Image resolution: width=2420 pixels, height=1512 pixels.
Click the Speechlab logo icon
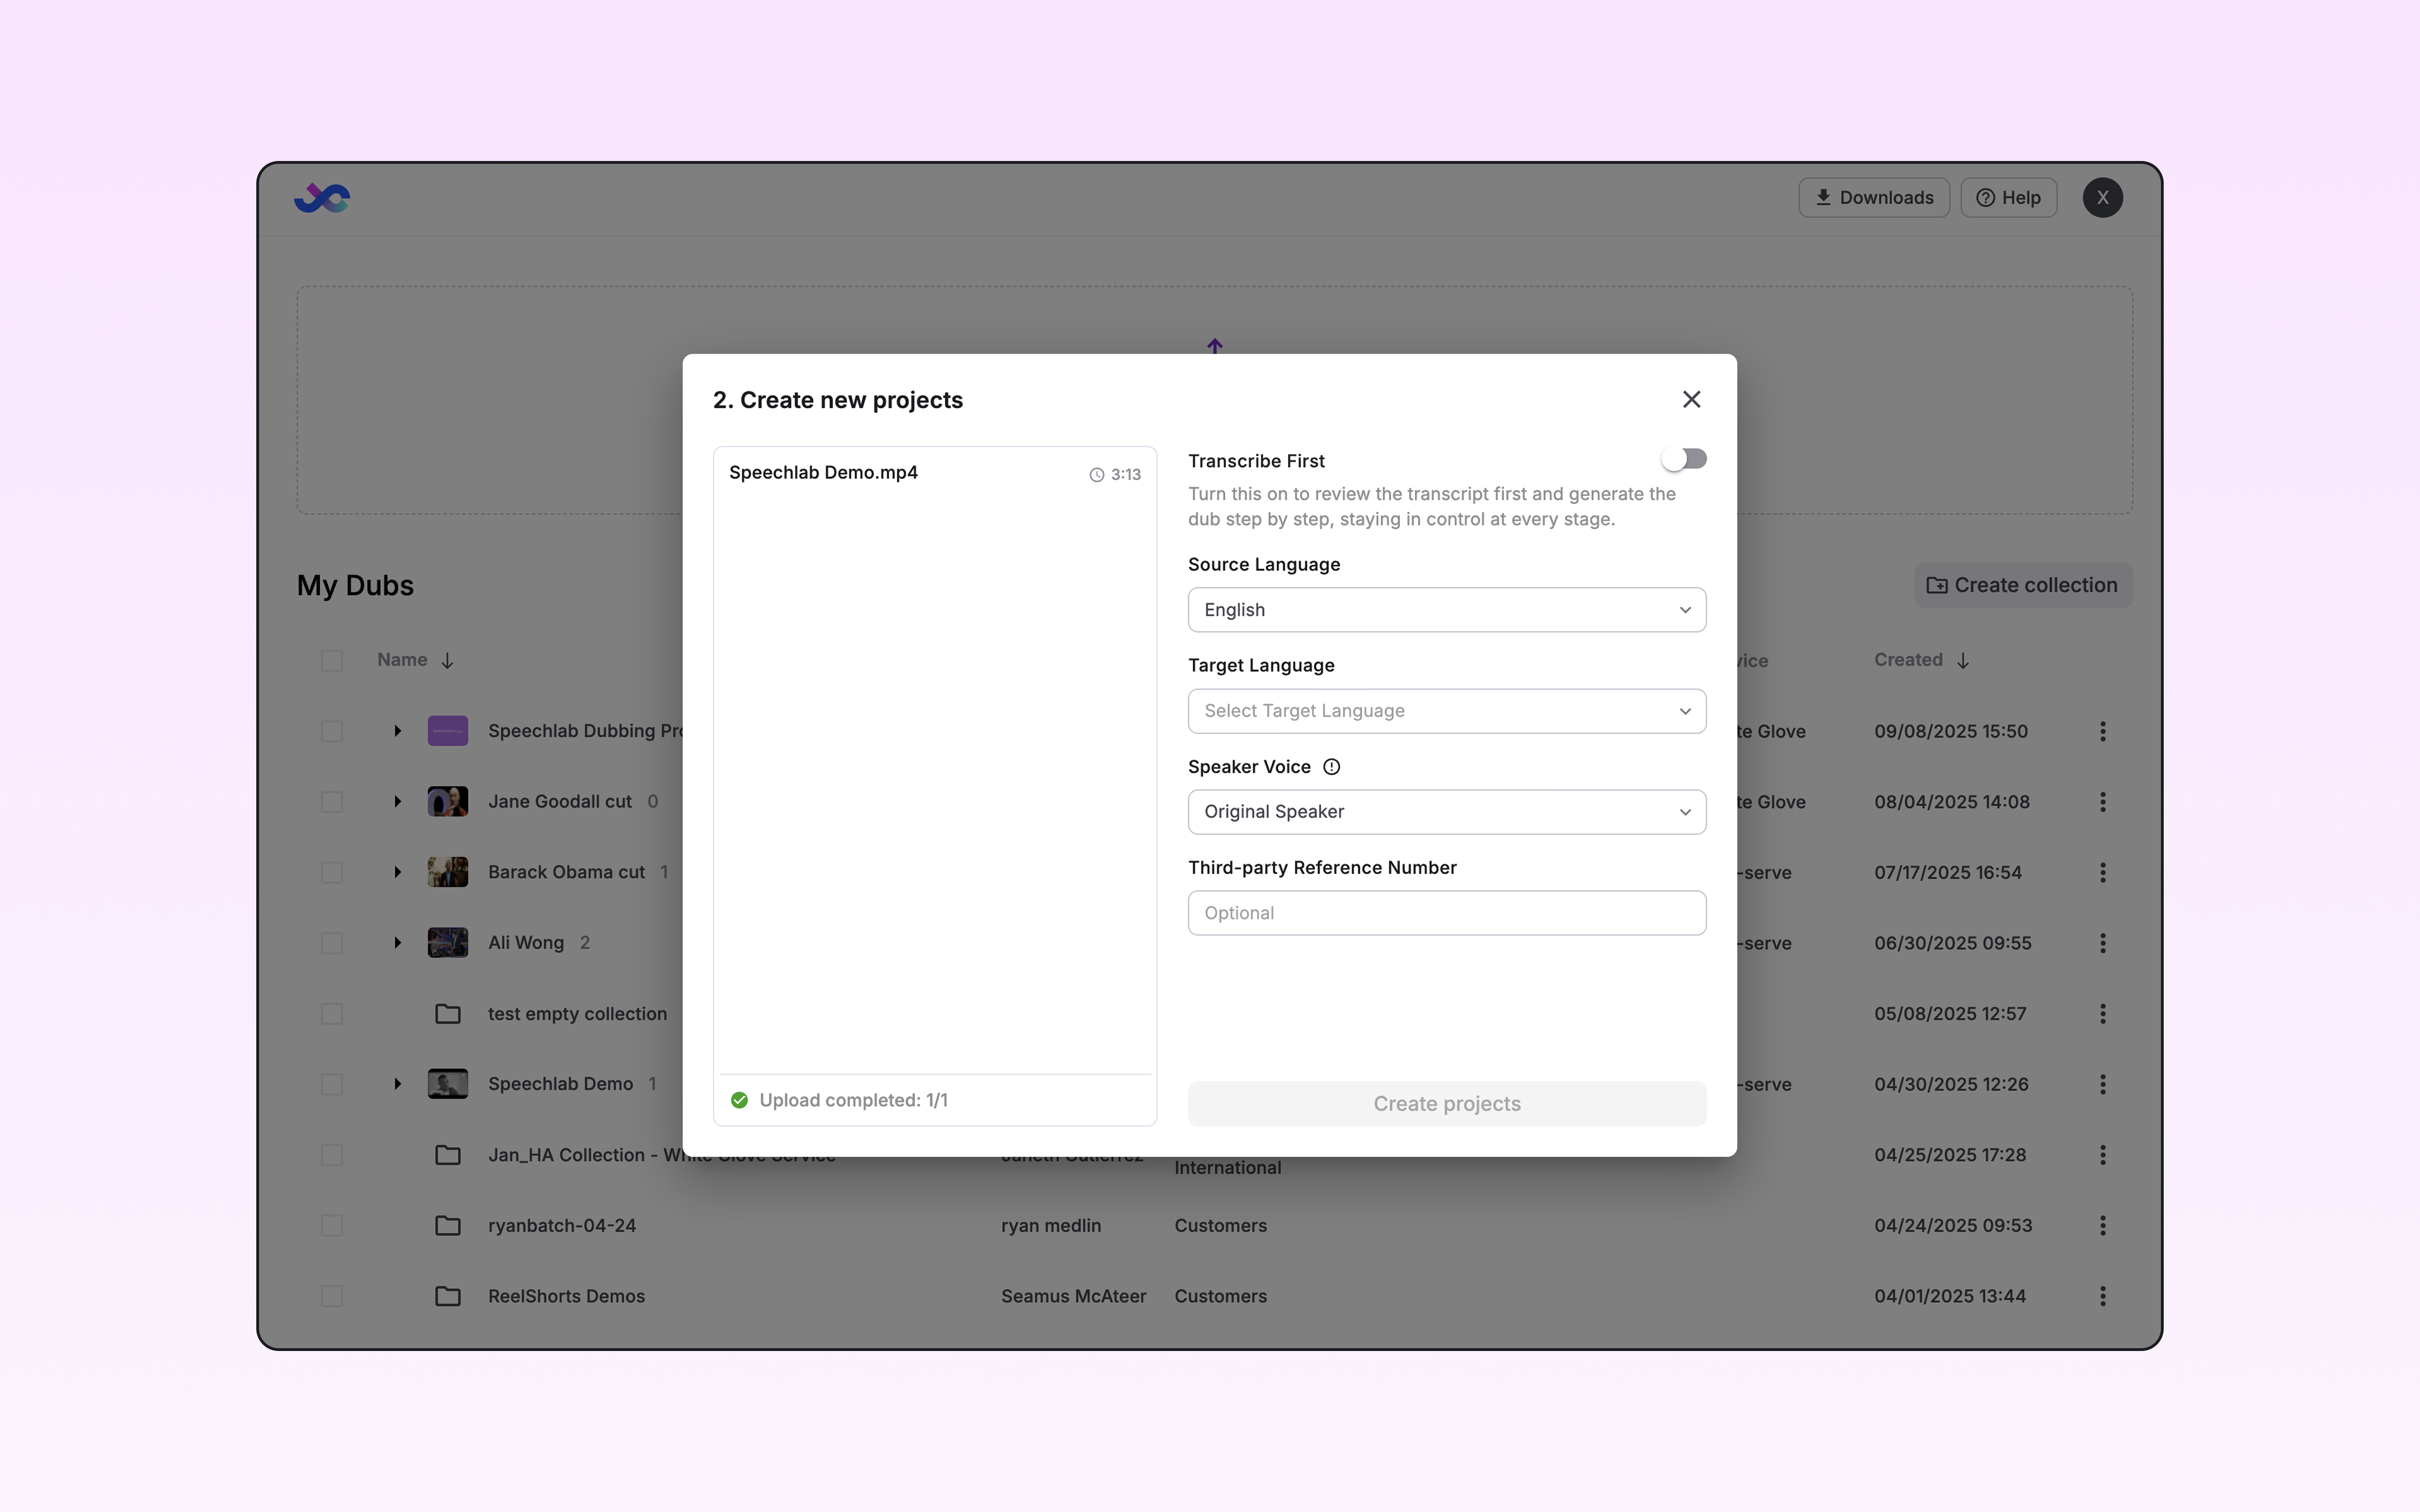pos(322,198)
